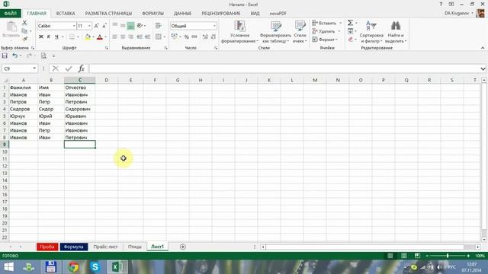Decrease font size with small A

[104, 26]
